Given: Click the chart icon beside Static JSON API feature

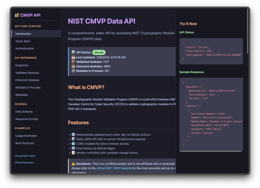Looking at the screenshot, I should tap(73, 139).
